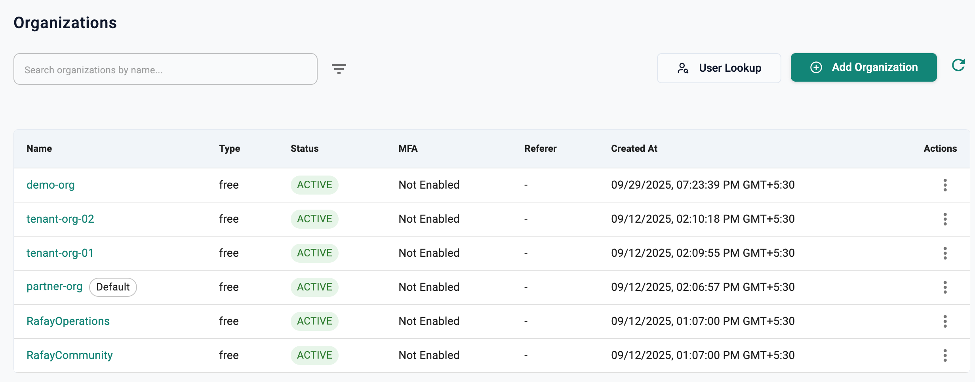This screenshot has height=382, width=975.
Task: Open the tenant-org-01 organization link
Action: pyautogui.click(x=60, y=253)
